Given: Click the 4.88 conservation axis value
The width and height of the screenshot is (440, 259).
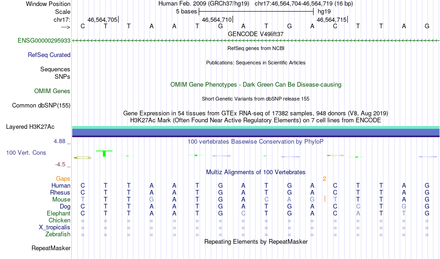Looking at the screenshot, I should coord(59,141).
